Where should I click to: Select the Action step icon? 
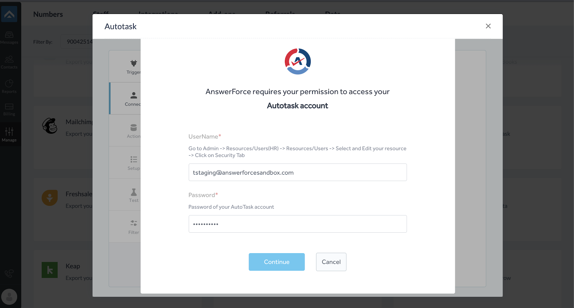133,128
